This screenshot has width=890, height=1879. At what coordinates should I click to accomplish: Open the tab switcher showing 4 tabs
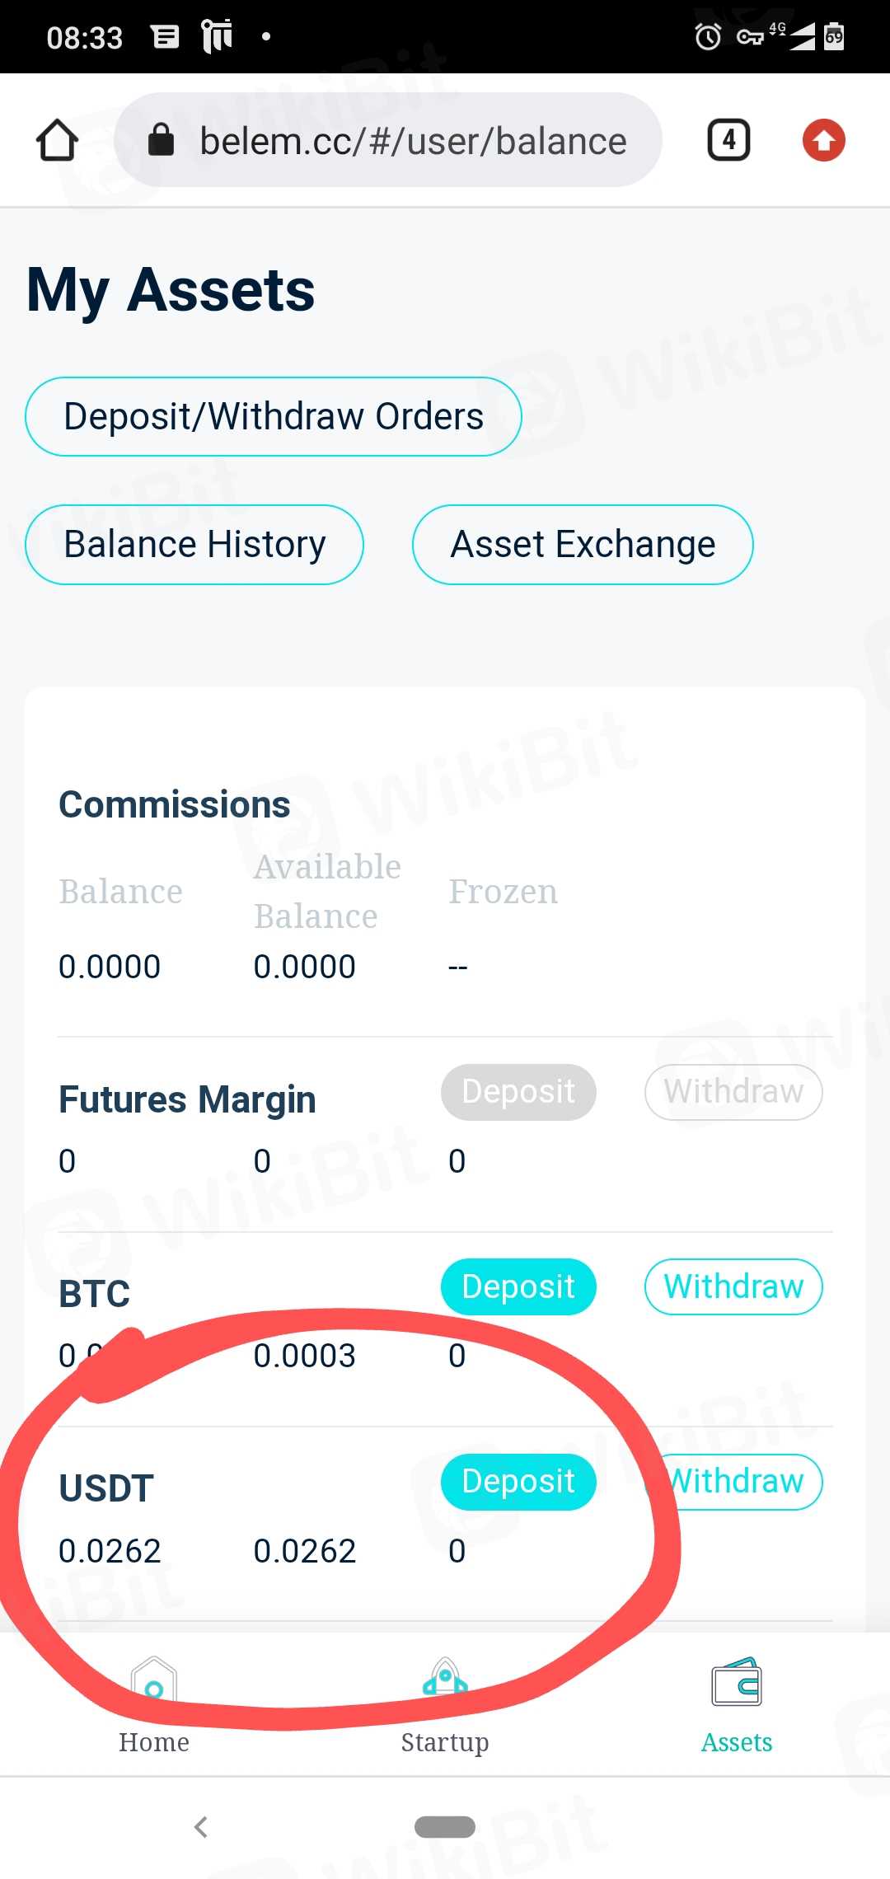pos(728,140)
